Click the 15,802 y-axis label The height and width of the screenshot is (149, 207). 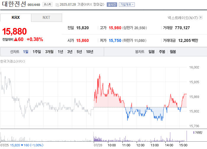point(194,111)
